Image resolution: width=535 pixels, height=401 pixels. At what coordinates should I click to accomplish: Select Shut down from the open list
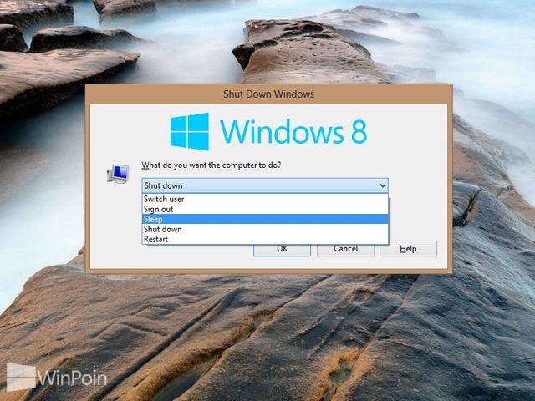pyautogui.click(x=265, y=229)
